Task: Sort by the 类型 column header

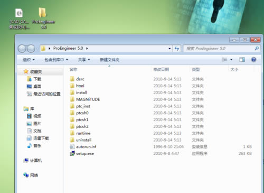Action: click(x=195, y=69)
